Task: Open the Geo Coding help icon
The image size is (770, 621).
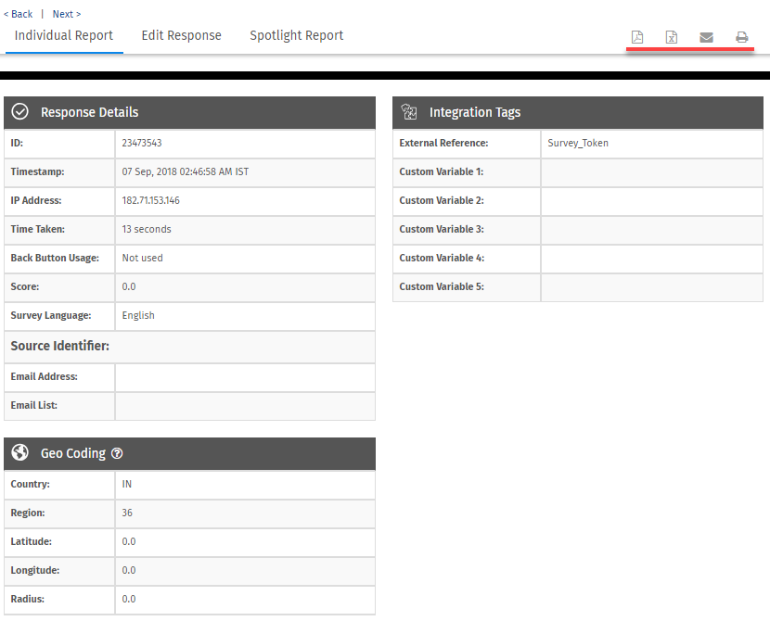Action: (117, 453)
